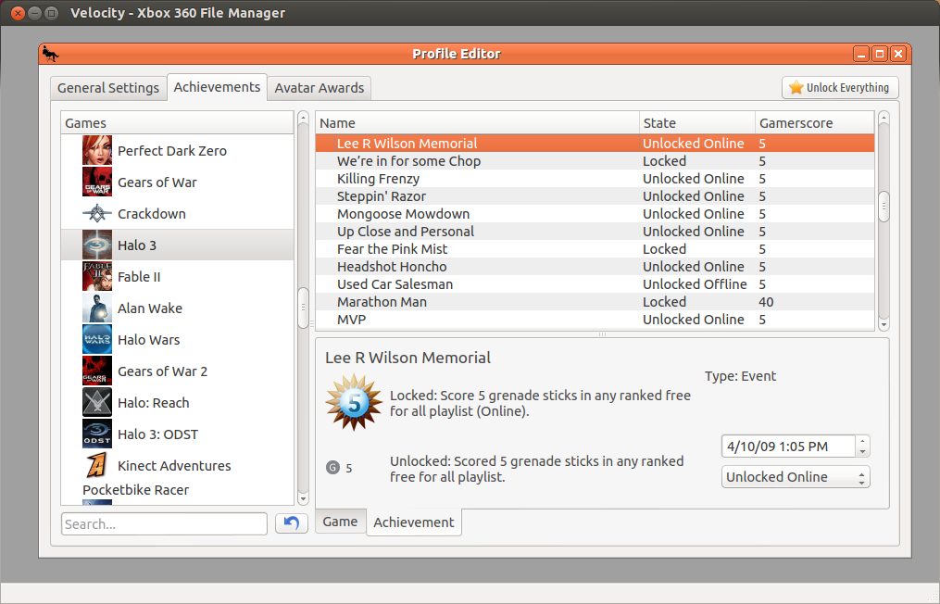Select Halo: Reach game name

(154, 402)
